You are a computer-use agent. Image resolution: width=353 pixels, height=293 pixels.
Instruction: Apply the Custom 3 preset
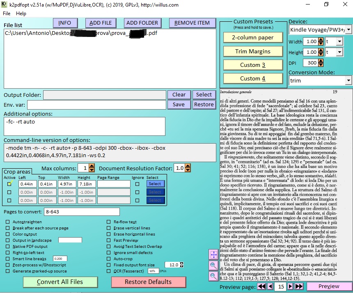[253, 65]
